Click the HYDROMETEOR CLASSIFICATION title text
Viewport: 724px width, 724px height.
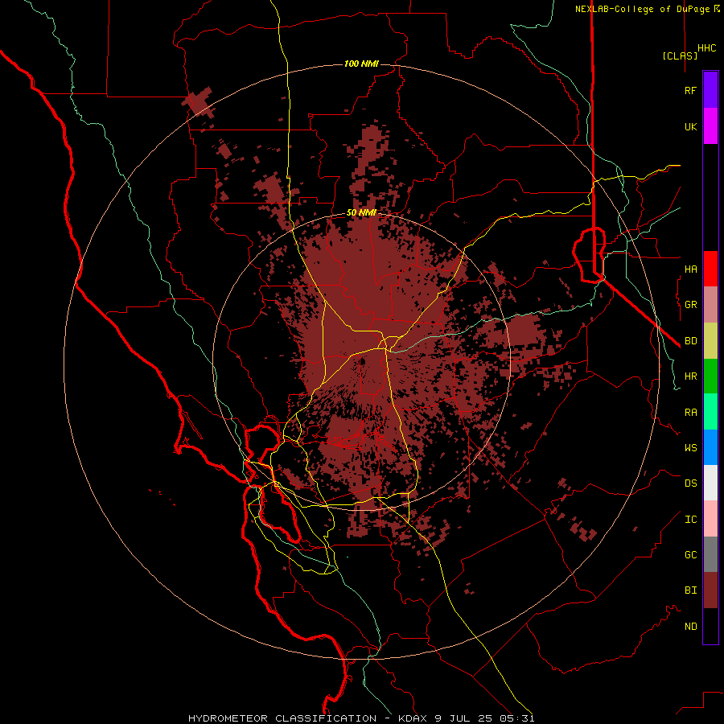tap(282, 718)
